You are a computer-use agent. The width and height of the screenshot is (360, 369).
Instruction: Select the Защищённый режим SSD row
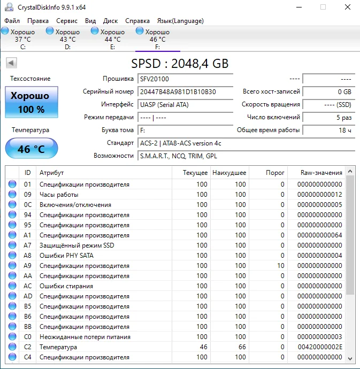[x=175, y=245]
